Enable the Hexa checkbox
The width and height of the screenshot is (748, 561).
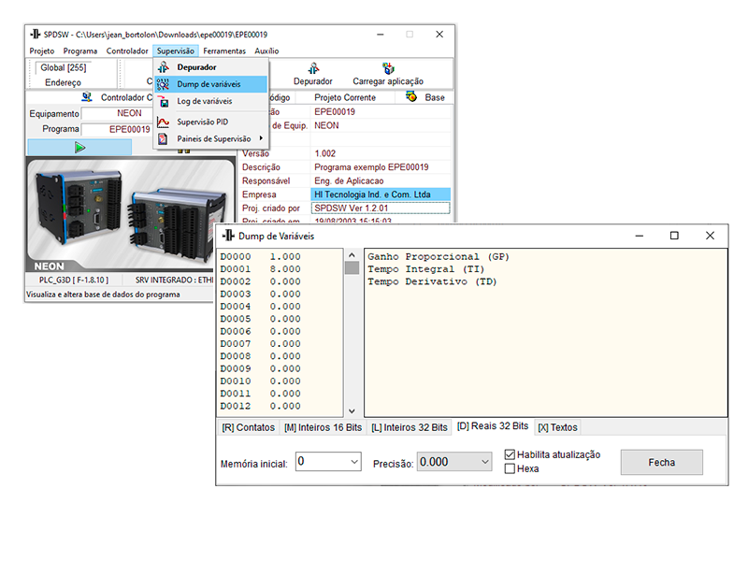(x=510, y=468)
